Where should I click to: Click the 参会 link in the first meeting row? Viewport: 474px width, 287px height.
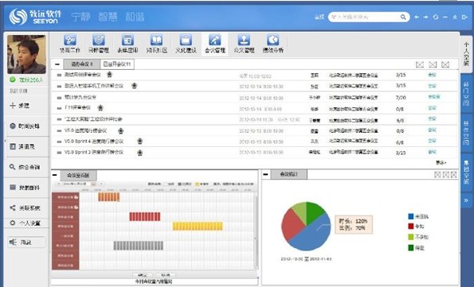[432, 75]
